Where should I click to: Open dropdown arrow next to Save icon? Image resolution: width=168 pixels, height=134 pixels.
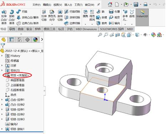141,5
